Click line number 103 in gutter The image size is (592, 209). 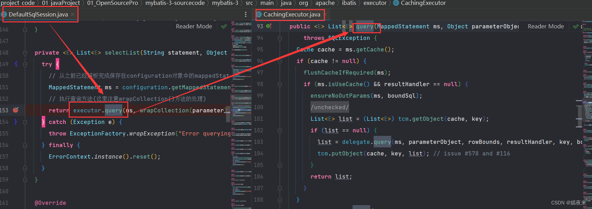tap(258, 142)
